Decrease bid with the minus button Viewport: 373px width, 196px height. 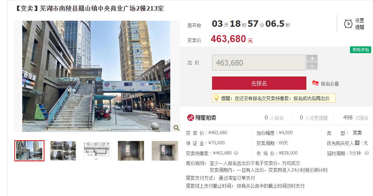pos(312,66)
